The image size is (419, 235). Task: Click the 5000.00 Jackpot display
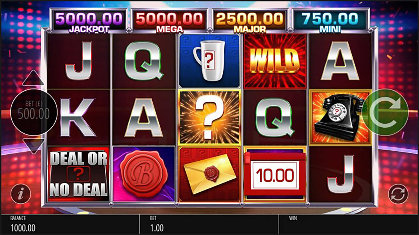[89, 21]
